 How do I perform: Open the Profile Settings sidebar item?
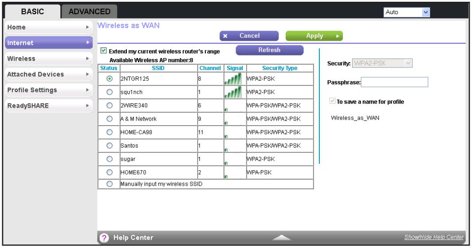pyautogui.click(x=49, y=90)
